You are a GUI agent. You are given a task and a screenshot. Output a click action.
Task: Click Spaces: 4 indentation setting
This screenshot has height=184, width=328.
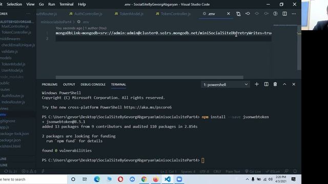click(188, 172)
